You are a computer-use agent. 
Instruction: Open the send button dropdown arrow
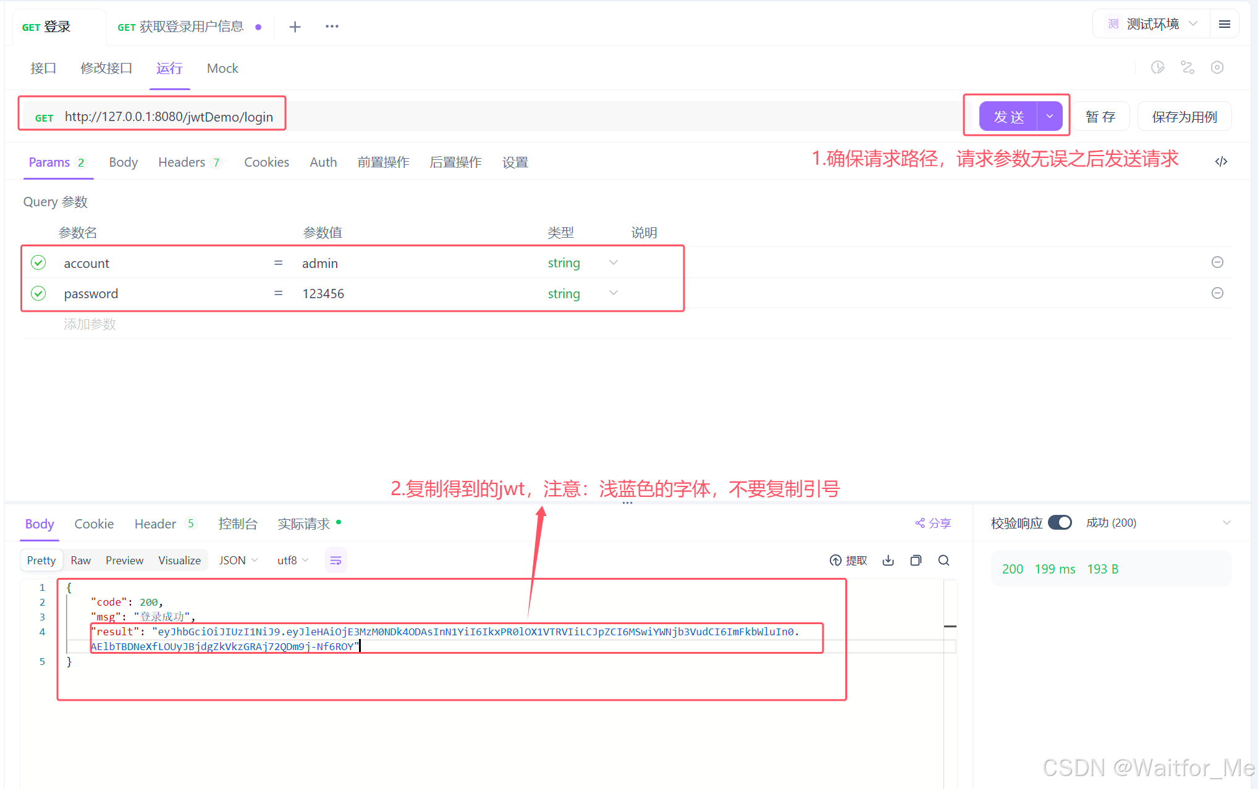pos(1050,117)
